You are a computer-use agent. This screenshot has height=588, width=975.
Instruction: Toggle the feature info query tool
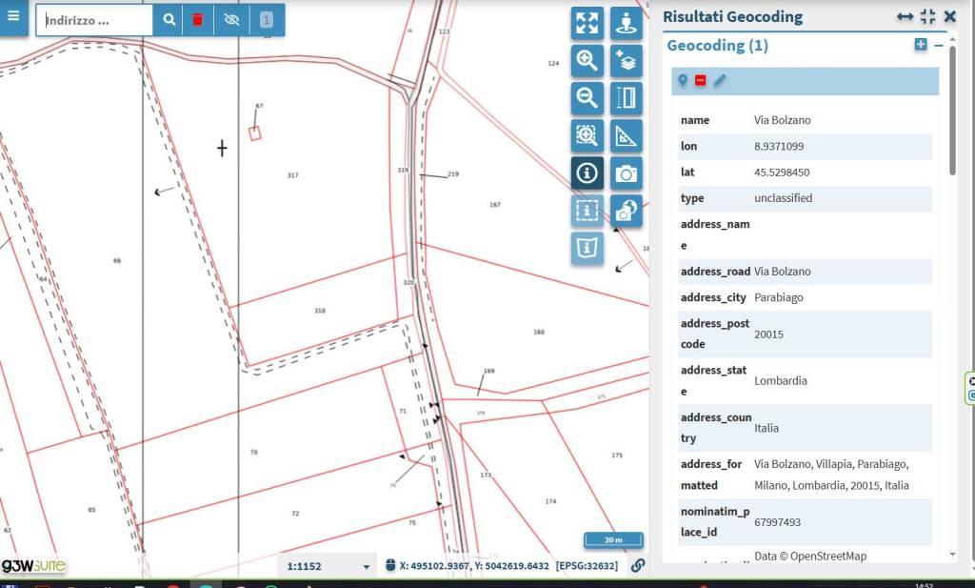[587, 172]
